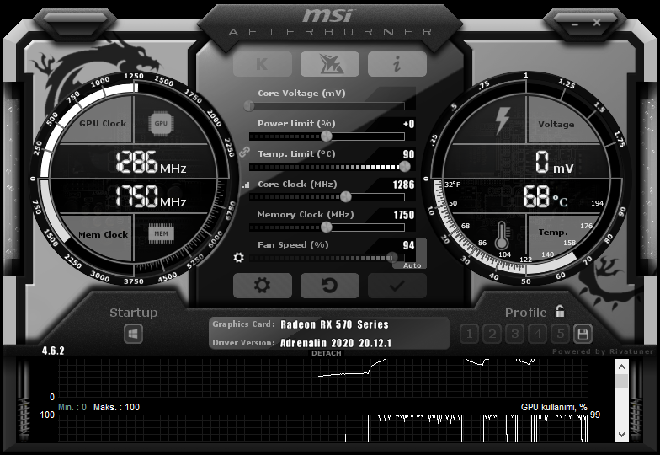
Task: Click the Fan Speed value 94
Action: click(408, 245)
